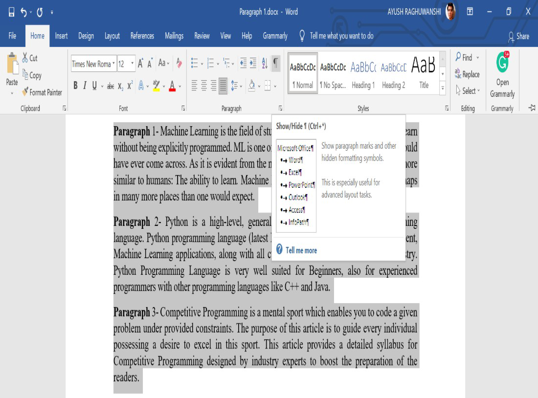Open the font name dropdown
This screenshot has height=398, width=538.
(113, 64)
